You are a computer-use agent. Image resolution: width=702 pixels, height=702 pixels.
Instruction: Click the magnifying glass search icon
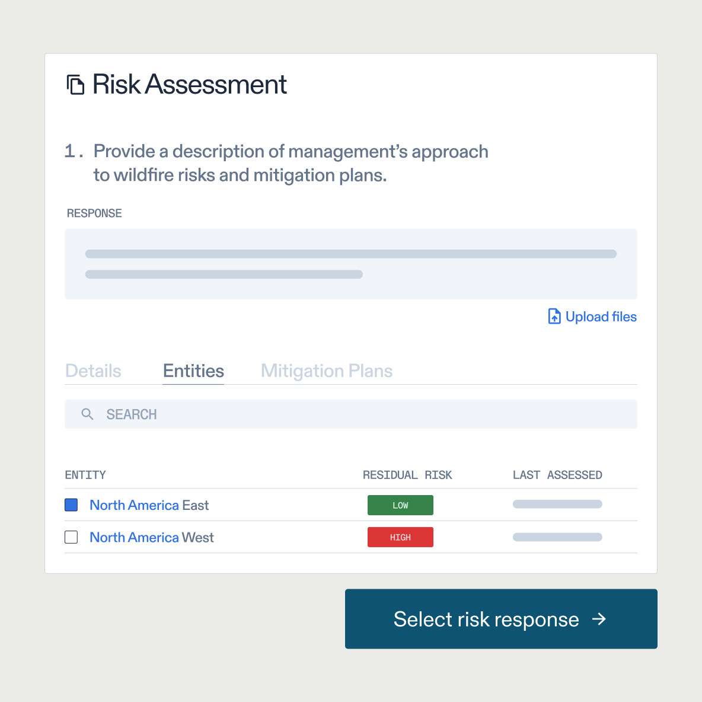point(87,414)
